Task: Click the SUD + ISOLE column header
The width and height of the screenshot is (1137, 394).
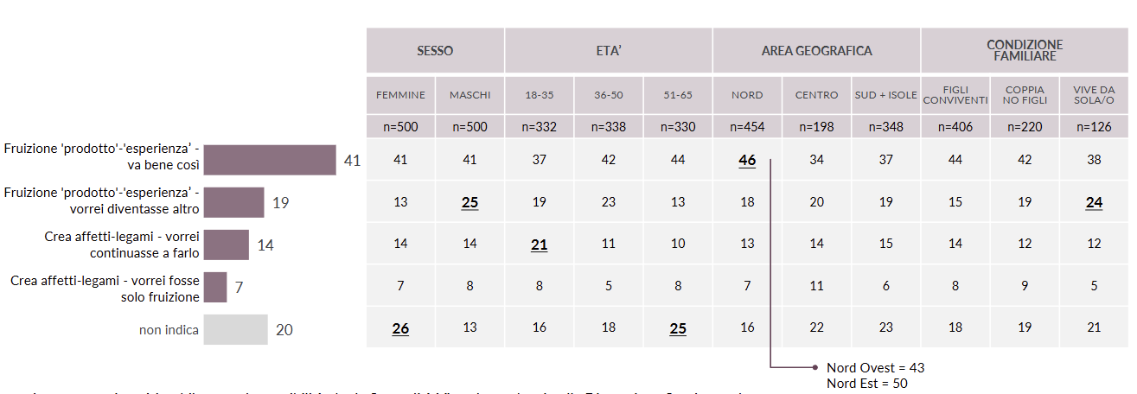Action: pyautogui.click(x=885, y=95)
